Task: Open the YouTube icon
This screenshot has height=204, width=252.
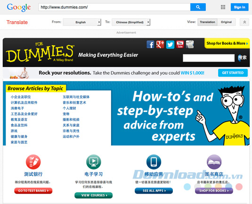Action: click(x=180, y=45)
